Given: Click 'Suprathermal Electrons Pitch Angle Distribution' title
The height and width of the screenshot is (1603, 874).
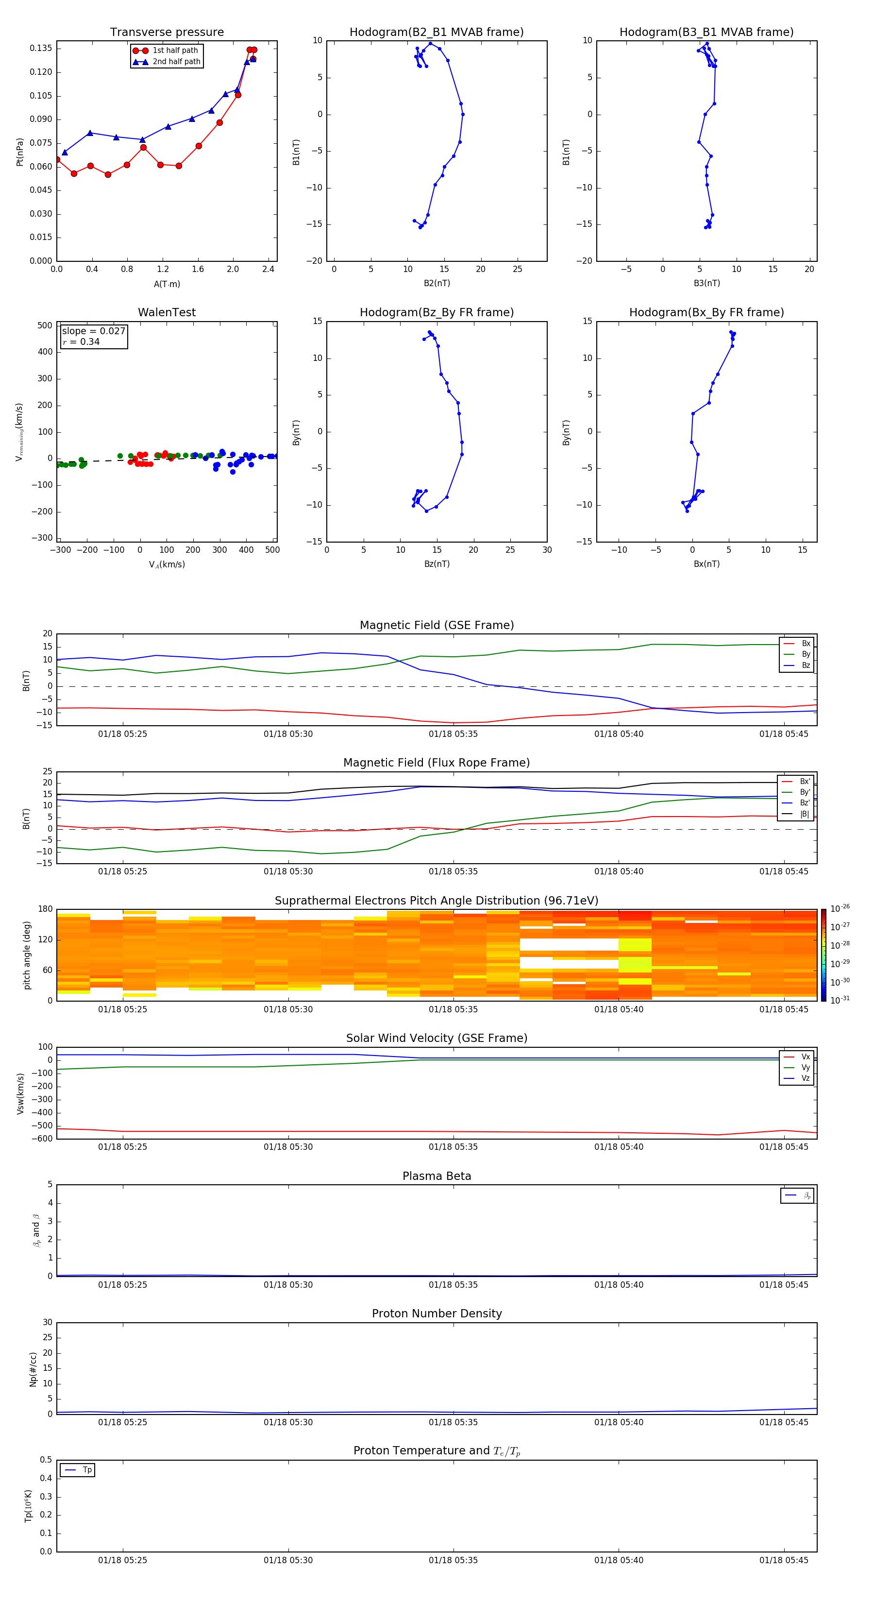Looking at the screenshot, I should pyautogui.click(x=437, y=901).
